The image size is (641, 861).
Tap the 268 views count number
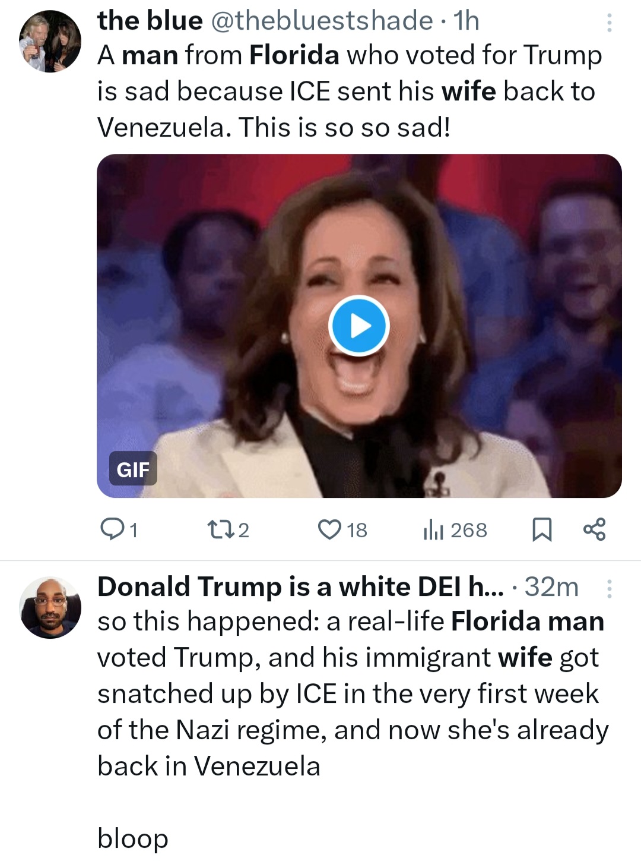click(468, 529)
